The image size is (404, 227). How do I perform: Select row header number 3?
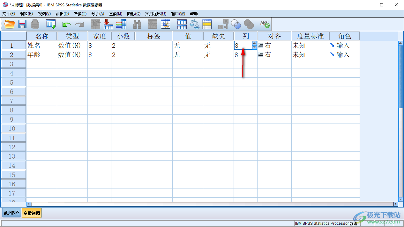coord(13,64)
